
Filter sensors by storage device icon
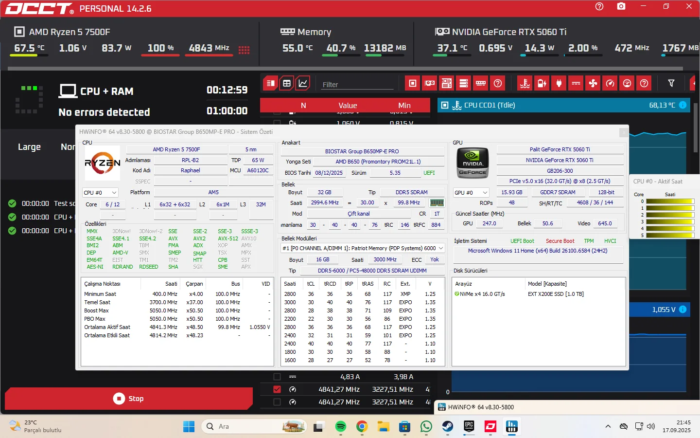point(464,83)
